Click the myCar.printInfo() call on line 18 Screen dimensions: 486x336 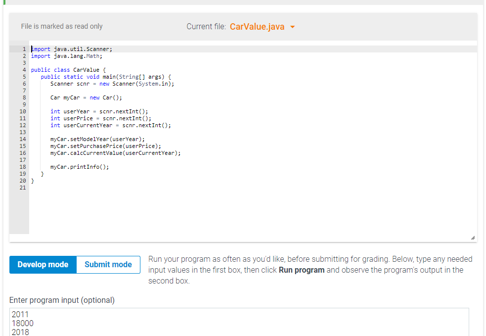[x=79, y=167]
